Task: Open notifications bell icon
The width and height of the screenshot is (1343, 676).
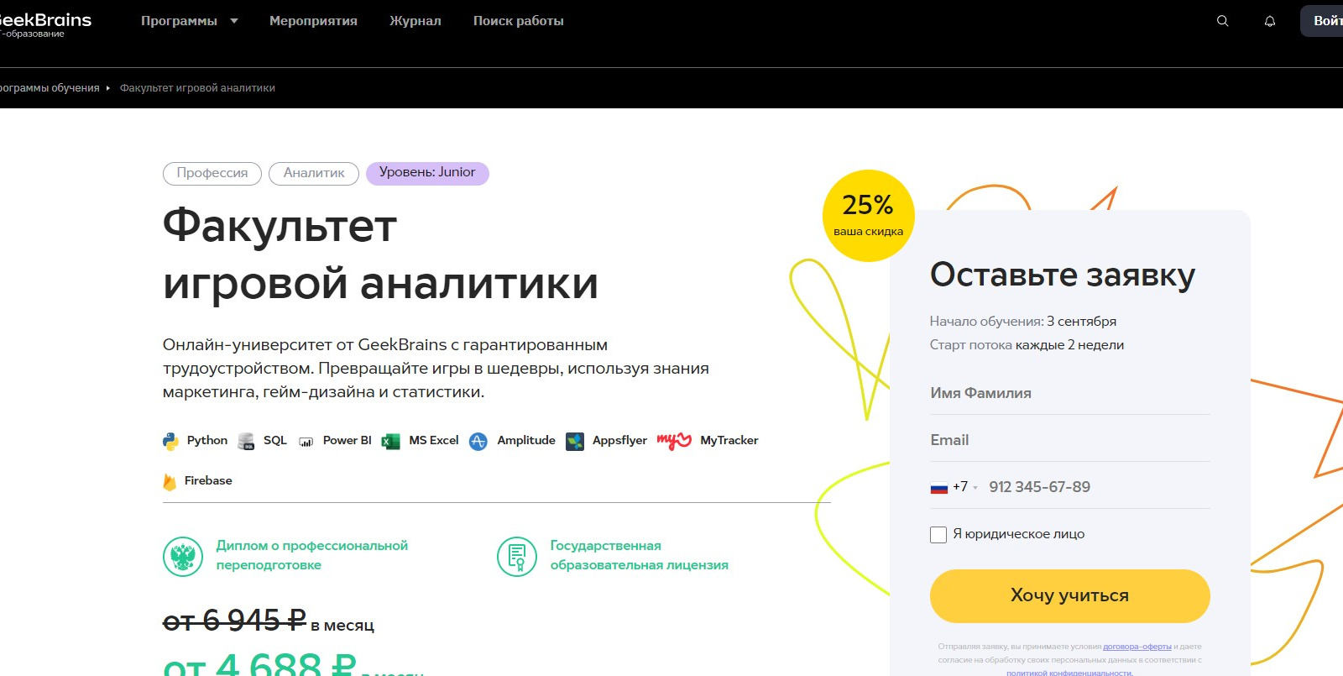Action: pos(1270,21)
